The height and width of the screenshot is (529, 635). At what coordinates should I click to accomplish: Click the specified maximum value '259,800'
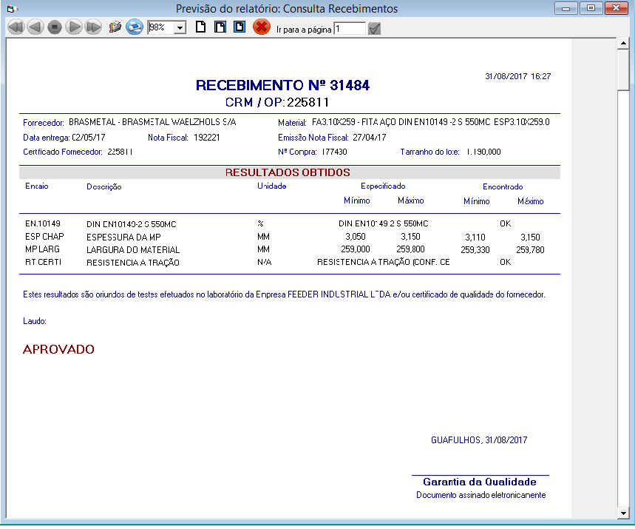coord(410,249)
